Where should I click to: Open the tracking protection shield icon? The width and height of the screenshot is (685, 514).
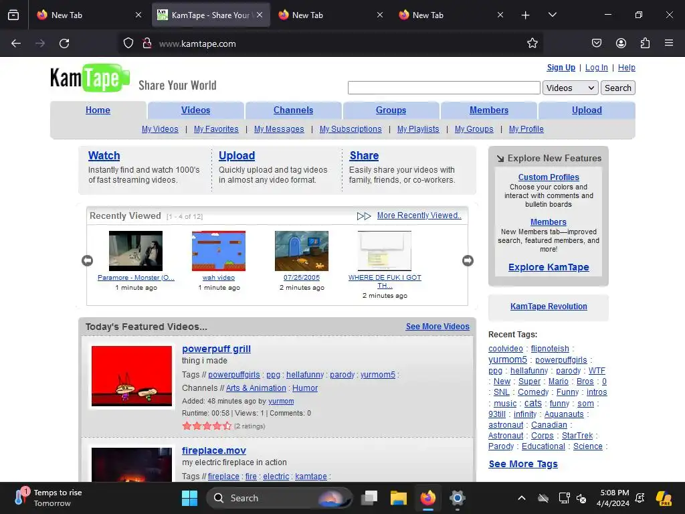(128, 44)
